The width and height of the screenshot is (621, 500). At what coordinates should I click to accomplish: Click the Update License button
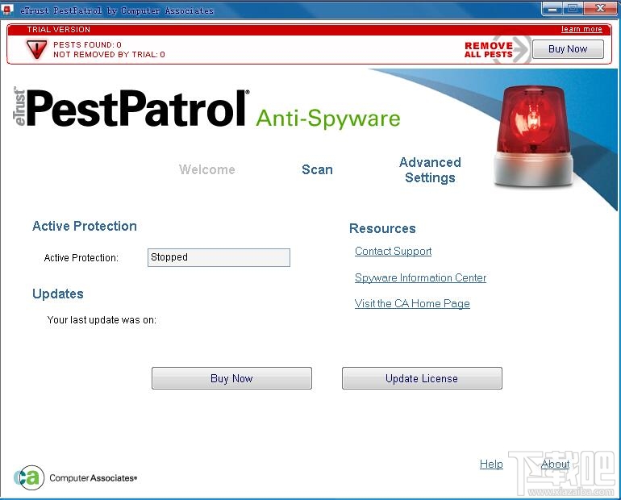(422, 378)
